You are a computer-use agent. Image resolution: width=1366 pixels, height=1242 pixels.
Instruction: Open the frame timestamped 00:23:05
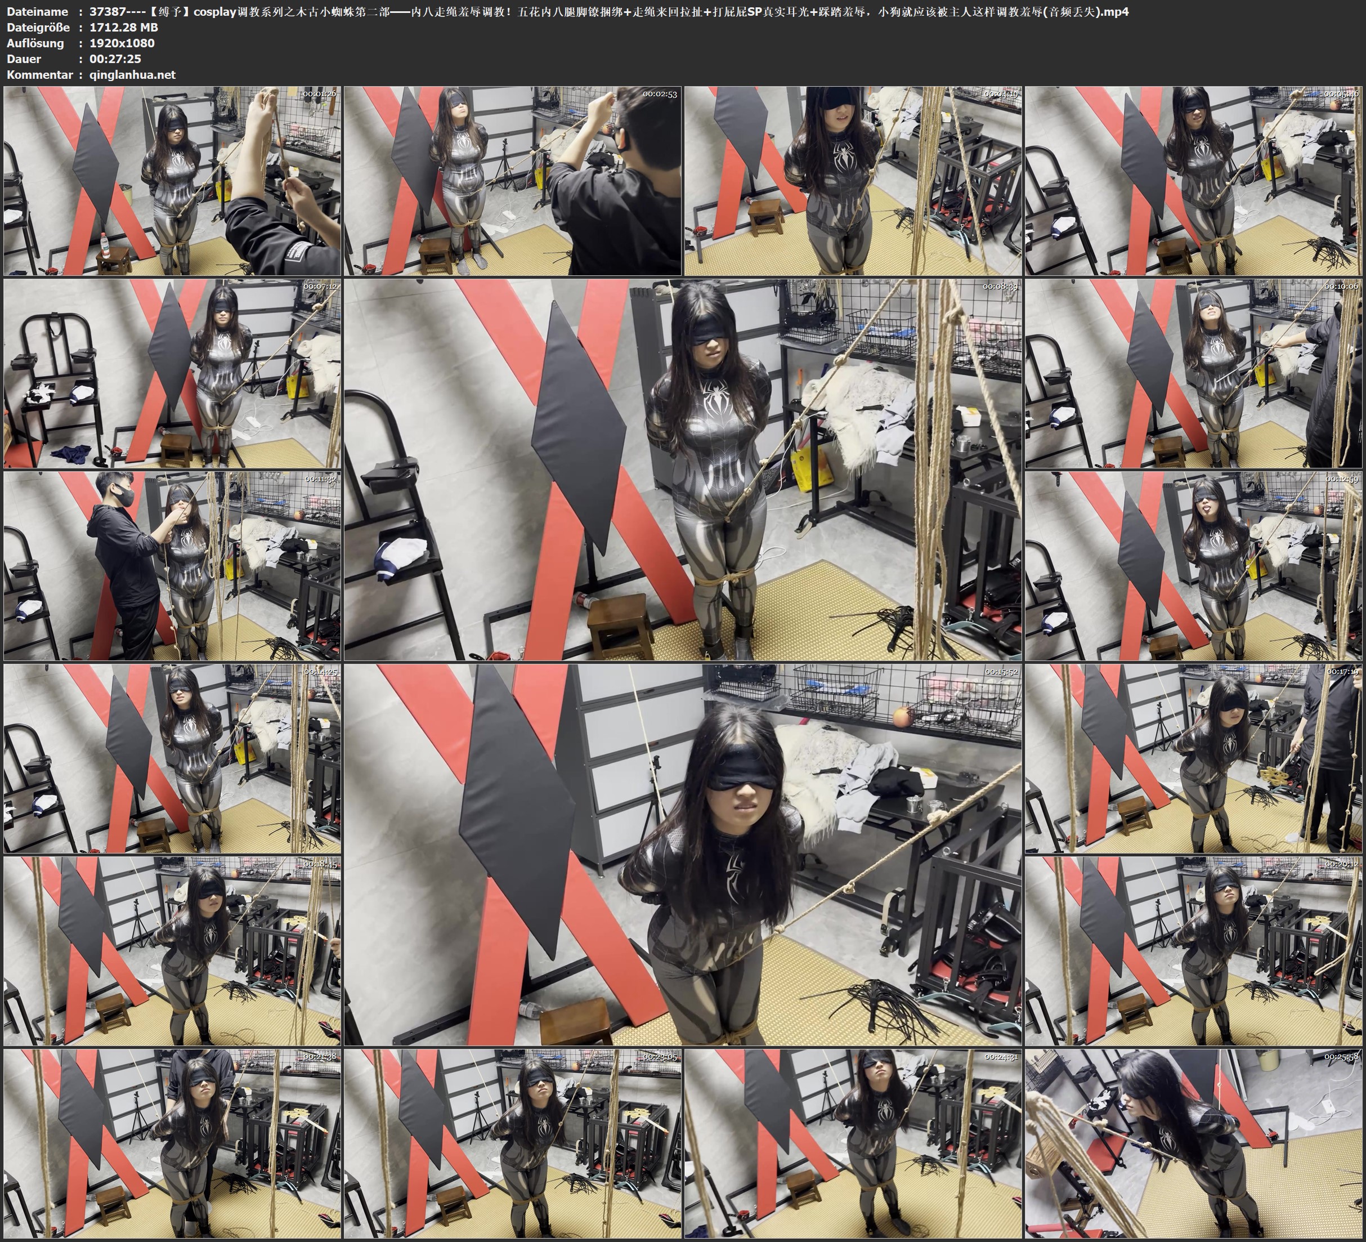tap(513, 1143)
